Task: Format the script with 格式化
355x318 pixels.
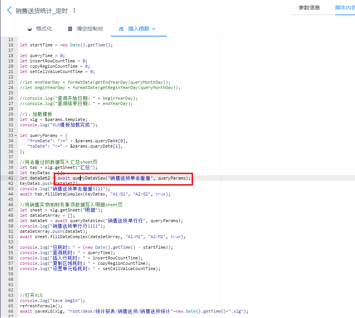Action: [x=40, y=29]
